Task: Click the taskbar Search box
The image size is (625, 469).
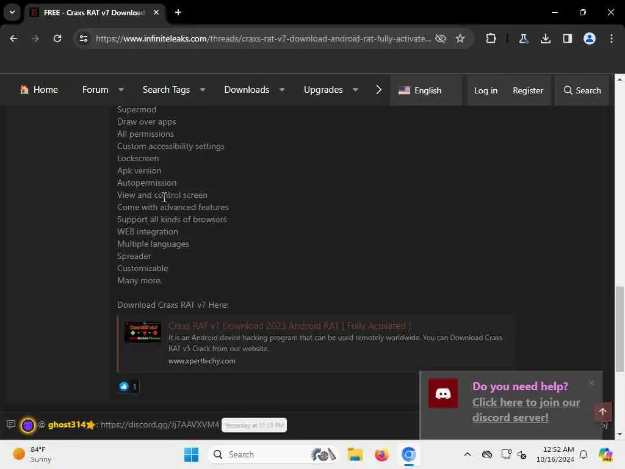Action: coord(273,454)
